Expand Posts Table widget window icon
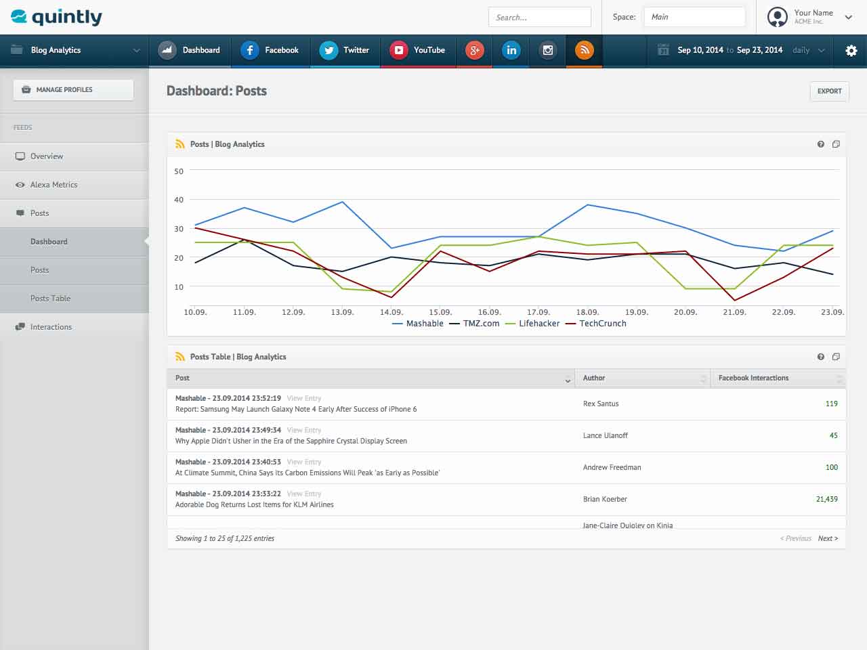The image size is (867, 650). pyautogui.click(x=836, y=357)
